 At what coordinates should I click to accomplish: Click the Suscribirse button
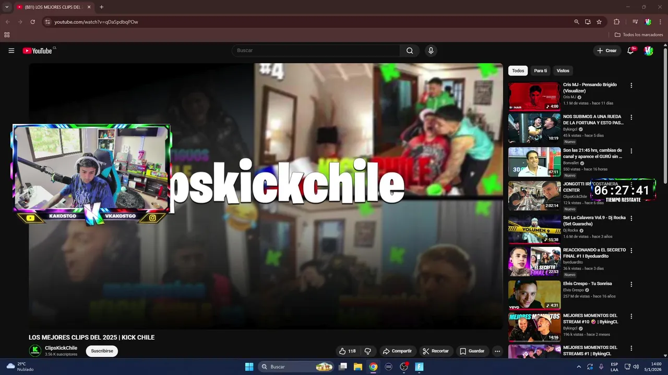point(102,351)
